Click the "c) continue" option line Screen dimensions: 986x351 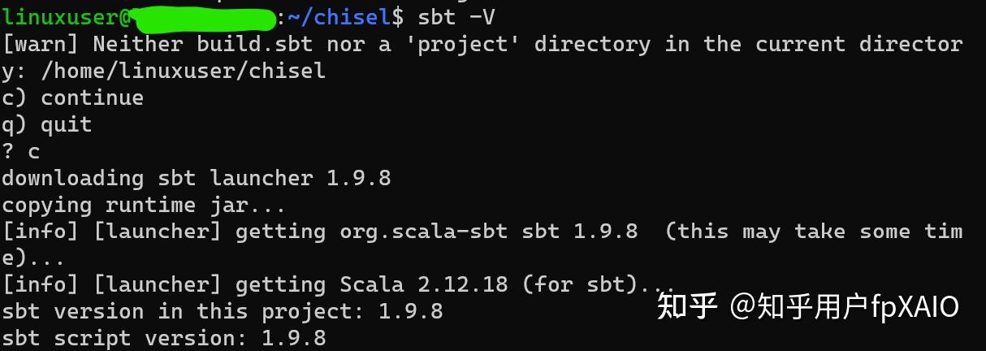[72, 97]
